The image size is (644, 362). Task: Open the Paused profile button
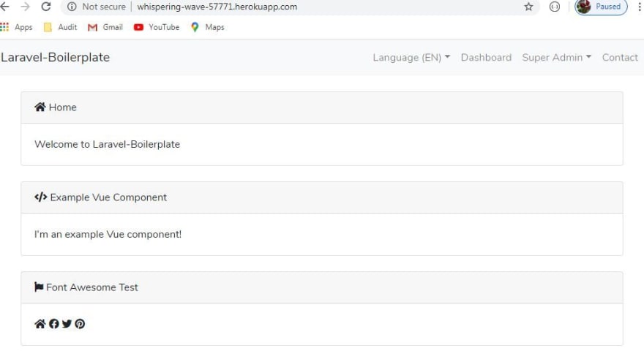[601, 7]
